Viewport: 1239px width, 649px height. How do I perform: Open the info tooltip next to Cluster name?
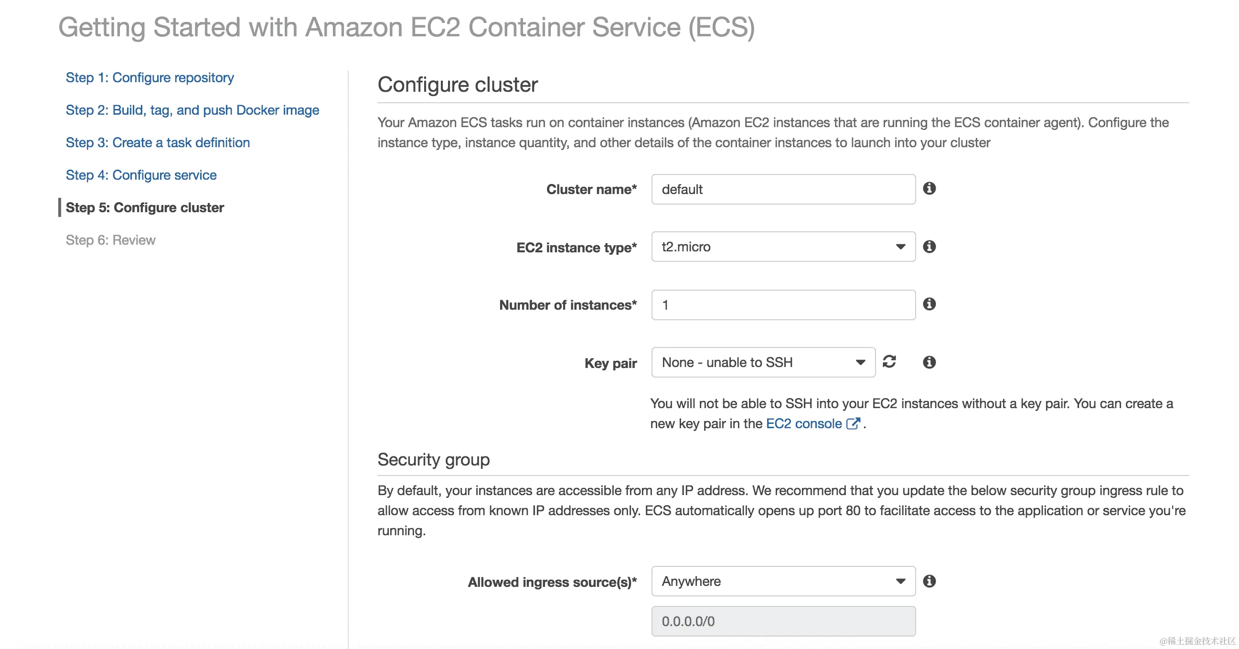click(930, 189)
